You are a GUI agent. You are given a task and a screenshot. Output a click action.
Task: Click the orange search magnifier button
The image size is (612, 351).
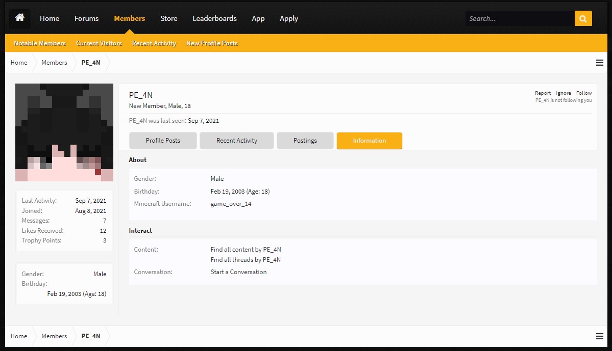[x=583, y=18]
